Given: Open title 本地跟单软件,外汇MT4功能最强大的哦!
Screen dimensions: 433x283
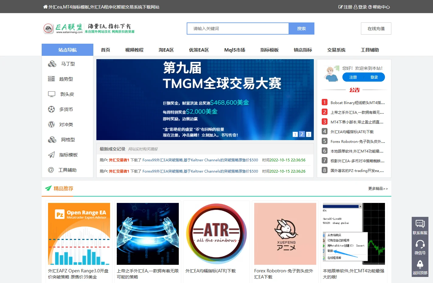Looking at the screenshot, I should 354,274.
